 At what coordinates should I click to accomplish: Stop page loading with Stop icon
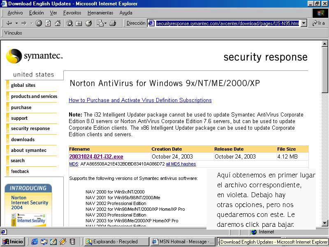click(39, 23)
